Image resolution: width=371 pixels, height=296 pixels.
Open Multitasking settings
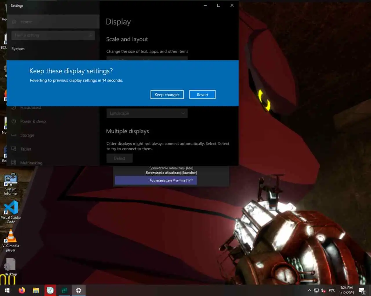tap(53, 162)
